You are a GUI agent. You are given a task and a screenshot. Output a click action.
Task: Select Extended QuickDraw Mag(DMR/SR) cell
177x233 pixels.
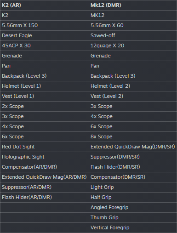pos(133,147)
